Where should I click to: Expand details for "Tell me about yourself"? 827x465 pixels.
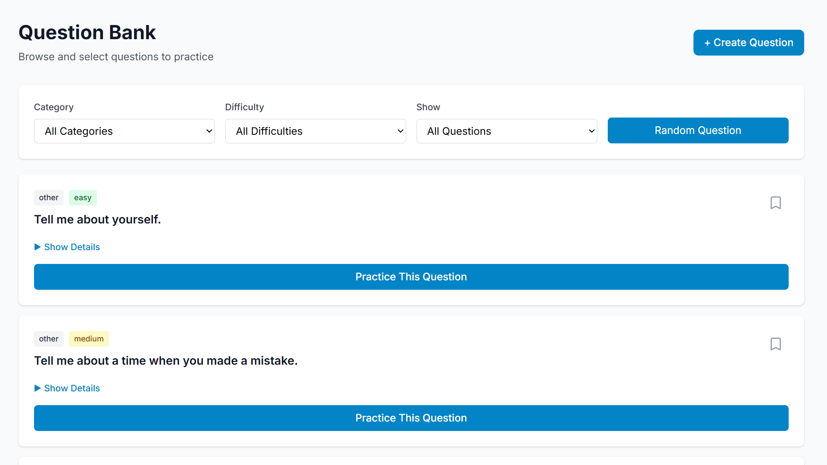(72, 247)
